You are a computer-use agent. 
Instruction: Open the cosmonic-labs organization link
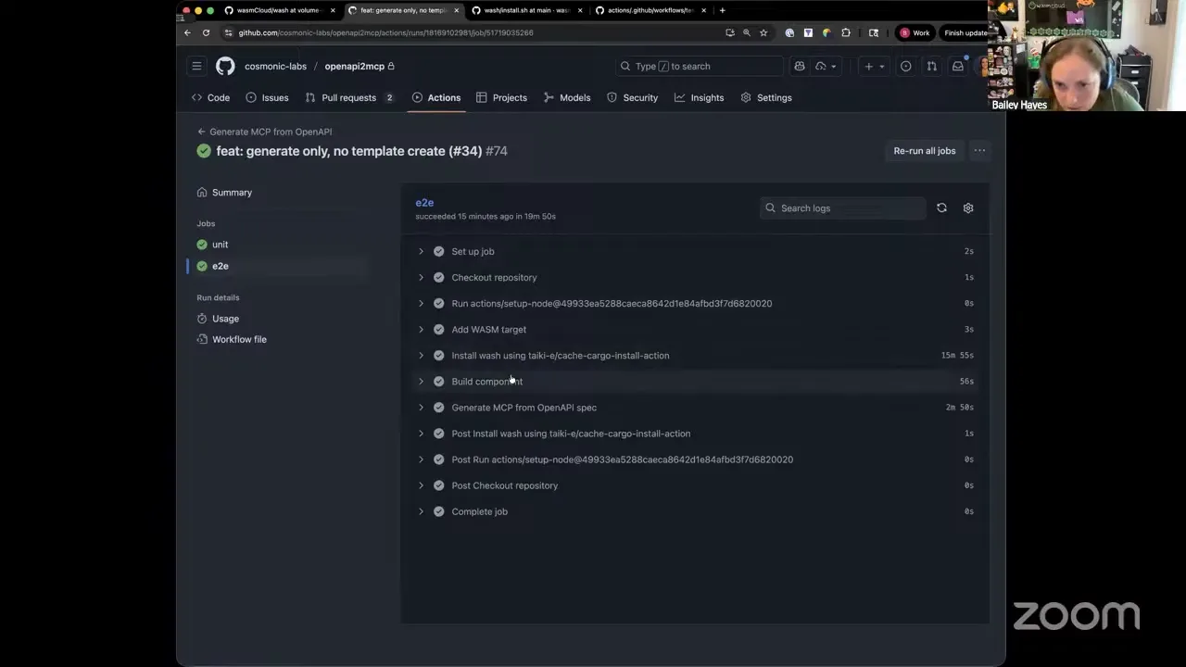pyautogui.click(x=275, y=66)
